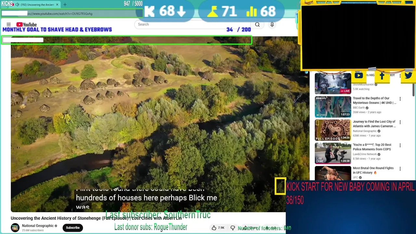Open the National Geographic channel name link
Image resolution: width=416 pixels, height=234 pixels.
tap(38, 226)
